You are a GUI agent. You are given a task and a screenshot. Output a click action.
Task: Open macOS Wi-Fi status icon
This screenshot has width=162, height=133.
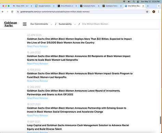click(124, 1)
